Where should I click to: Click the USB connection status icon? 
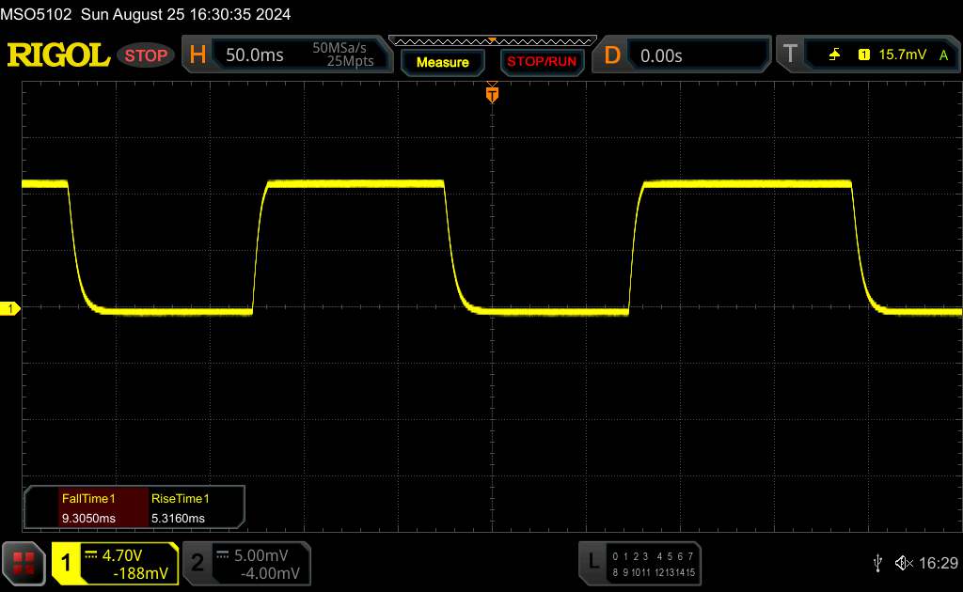tap(877, 562)
